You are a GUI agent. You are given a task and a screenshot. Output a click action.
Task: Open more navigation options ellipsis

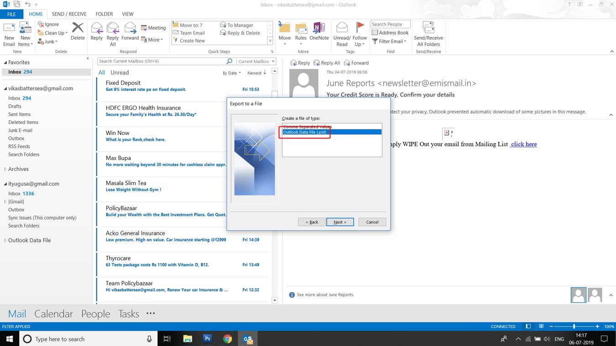click(151, 313)
